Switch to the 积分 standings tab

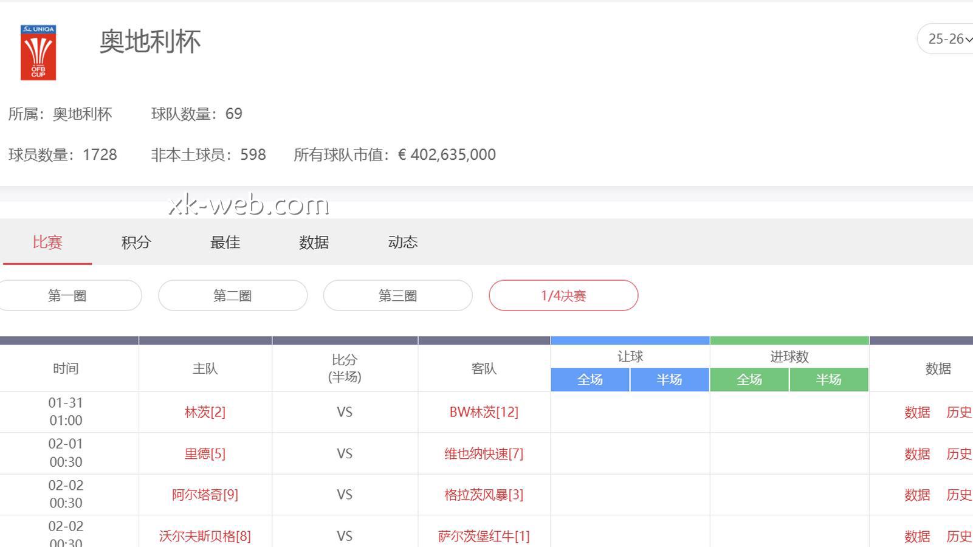coord(135,243)
